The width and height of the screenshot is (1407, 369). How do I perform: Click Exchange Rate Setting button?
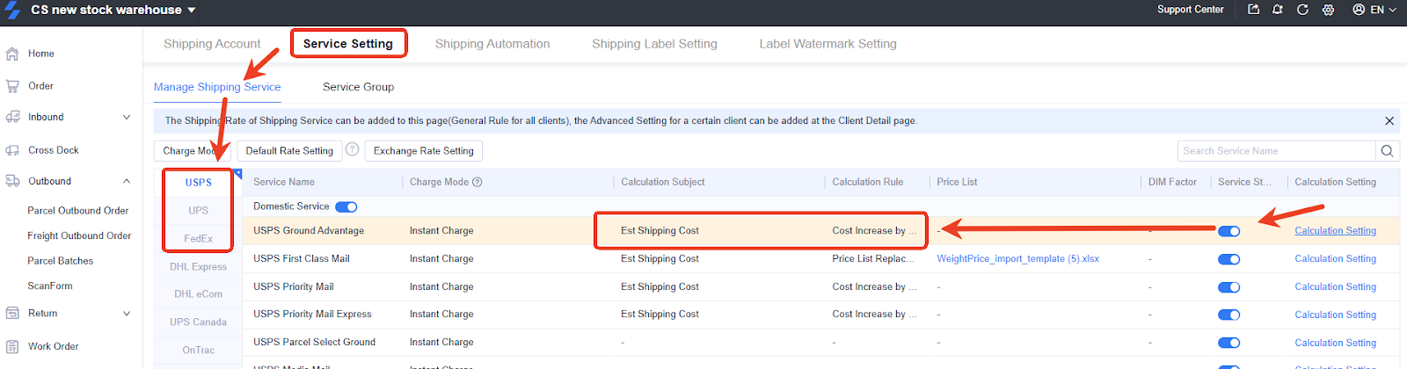[424, 151]
